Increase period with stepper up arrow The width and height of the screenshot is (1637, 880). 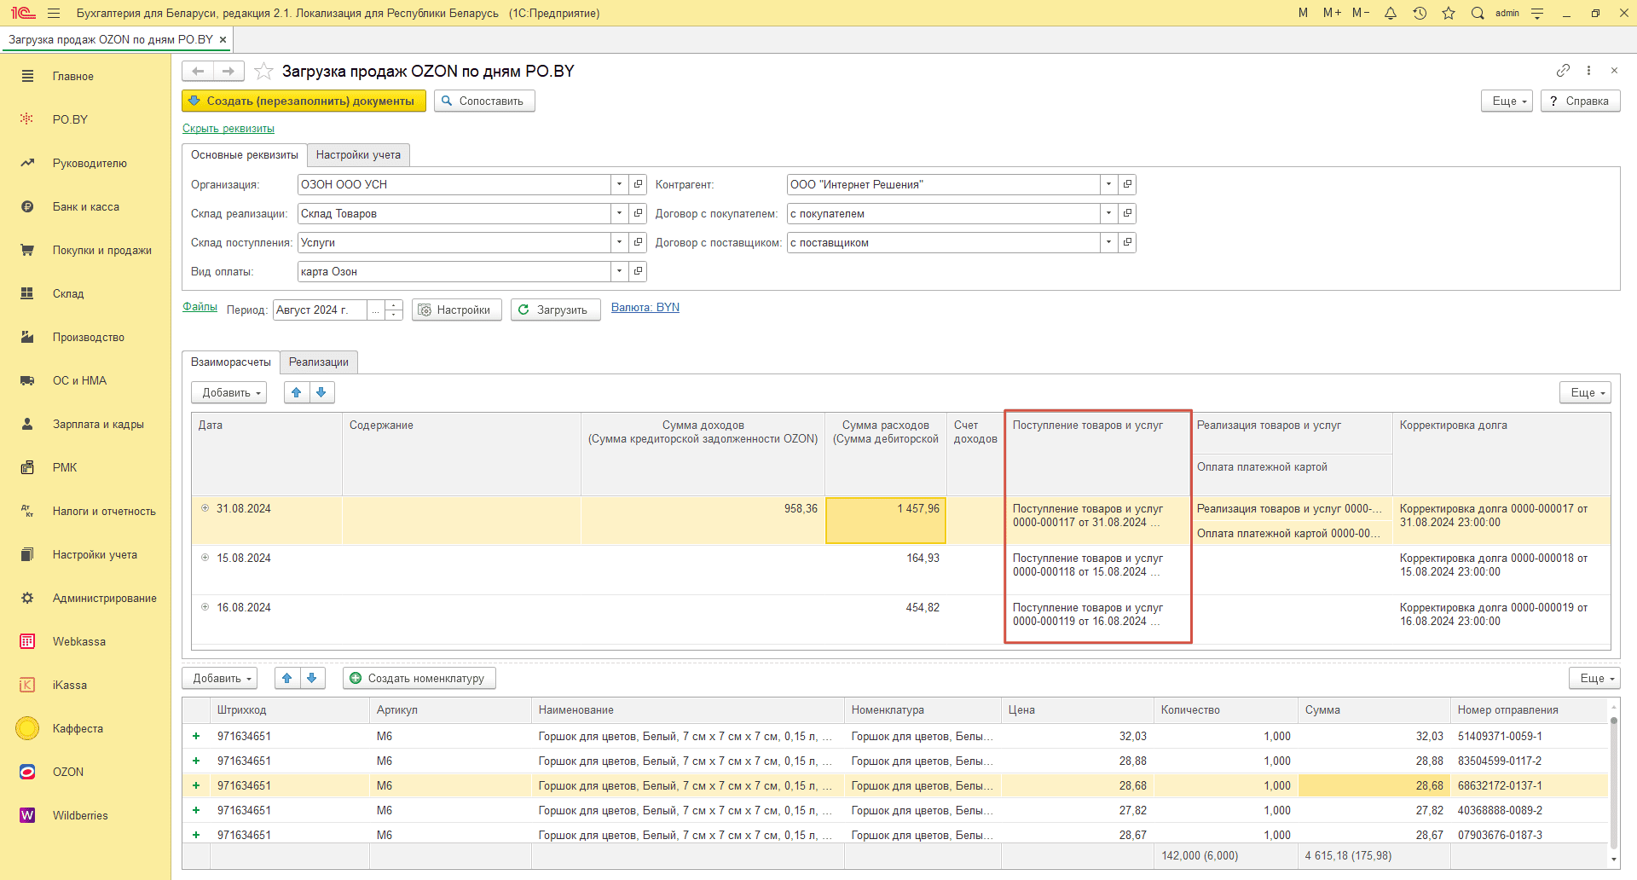coord(394,304)
